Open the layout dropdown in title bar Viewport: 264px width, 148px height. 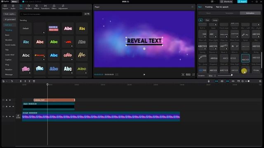(x=213, y=2)
